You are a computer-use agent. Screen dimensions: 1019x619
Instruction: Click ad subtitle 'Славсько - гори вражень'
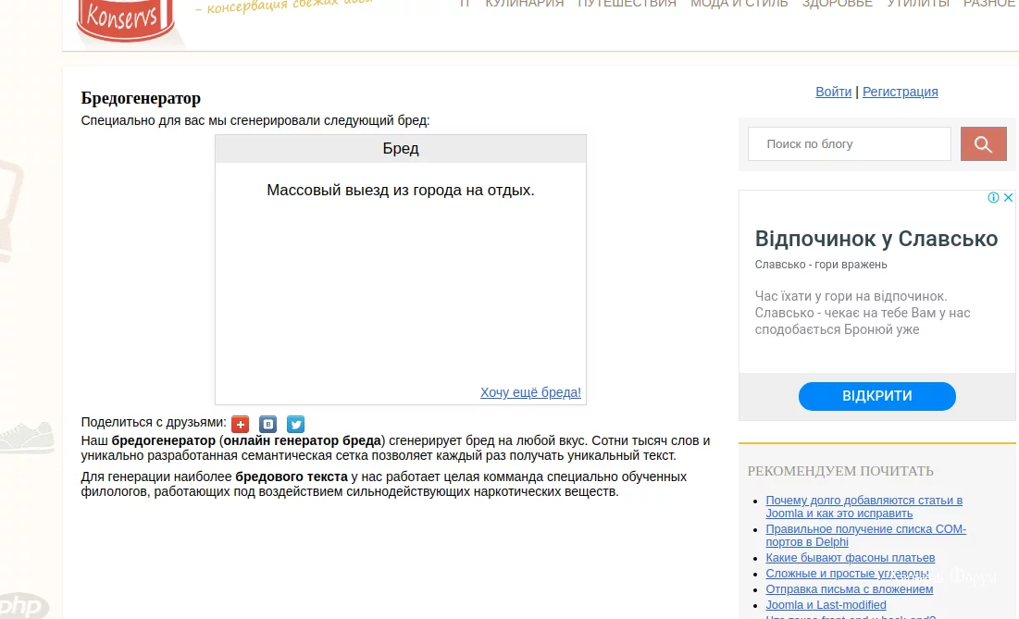(x=821, y=265)
